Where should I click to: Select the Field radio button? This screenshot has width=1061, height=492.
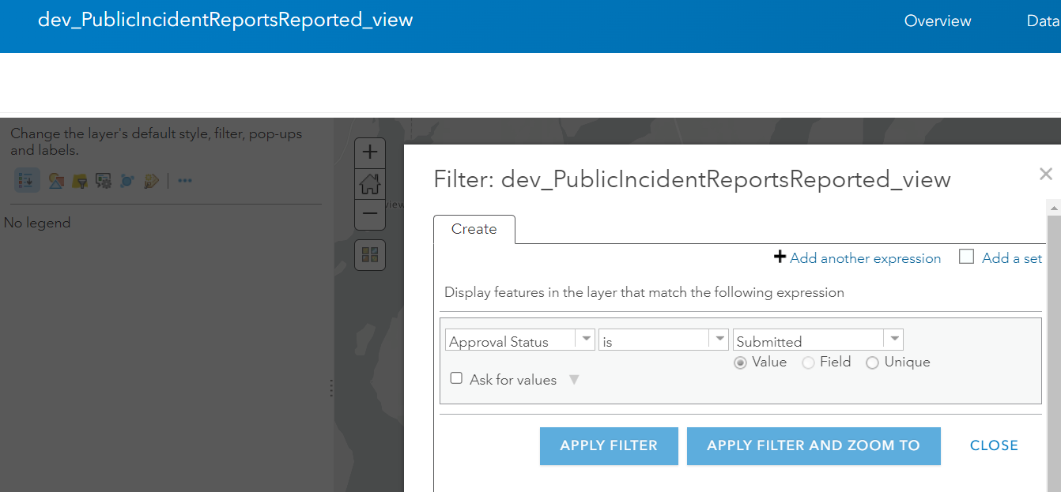(809, 362)
